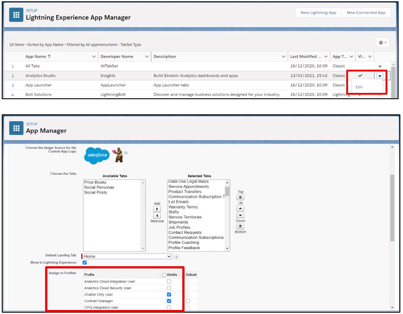Select Shifts in Selected Tabs
Screen dimensions: 403x314
tap(173, 212)
